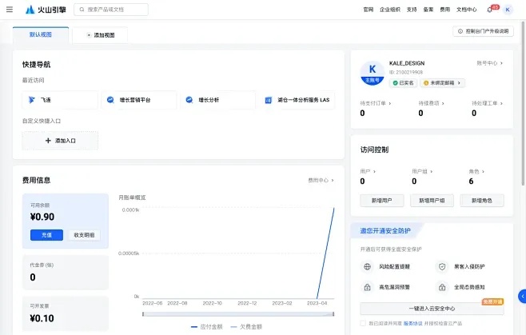This screenshot has height=335, width=526.
Task: Open 待支付订单 arrow link
Action: [x=376, y=103]
